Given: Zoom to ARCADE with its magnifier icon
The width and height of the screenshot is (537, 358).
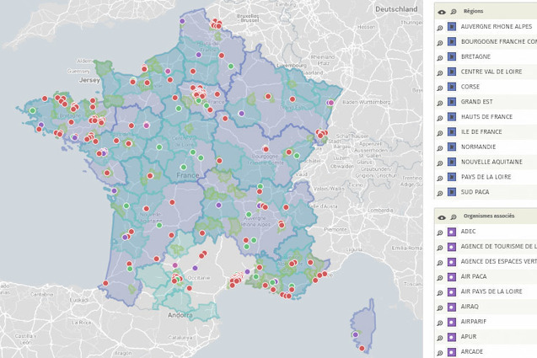Looking at the screenshot, I should pyautogui.click(x=440, y=353).
